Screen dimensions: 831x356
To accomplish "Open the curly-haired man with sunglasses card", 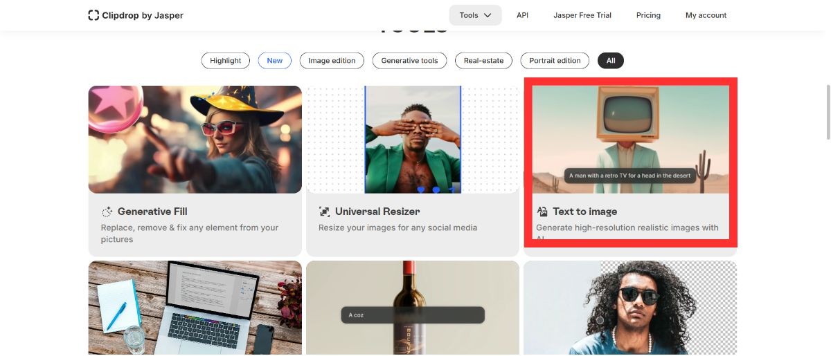I will 630,308.
